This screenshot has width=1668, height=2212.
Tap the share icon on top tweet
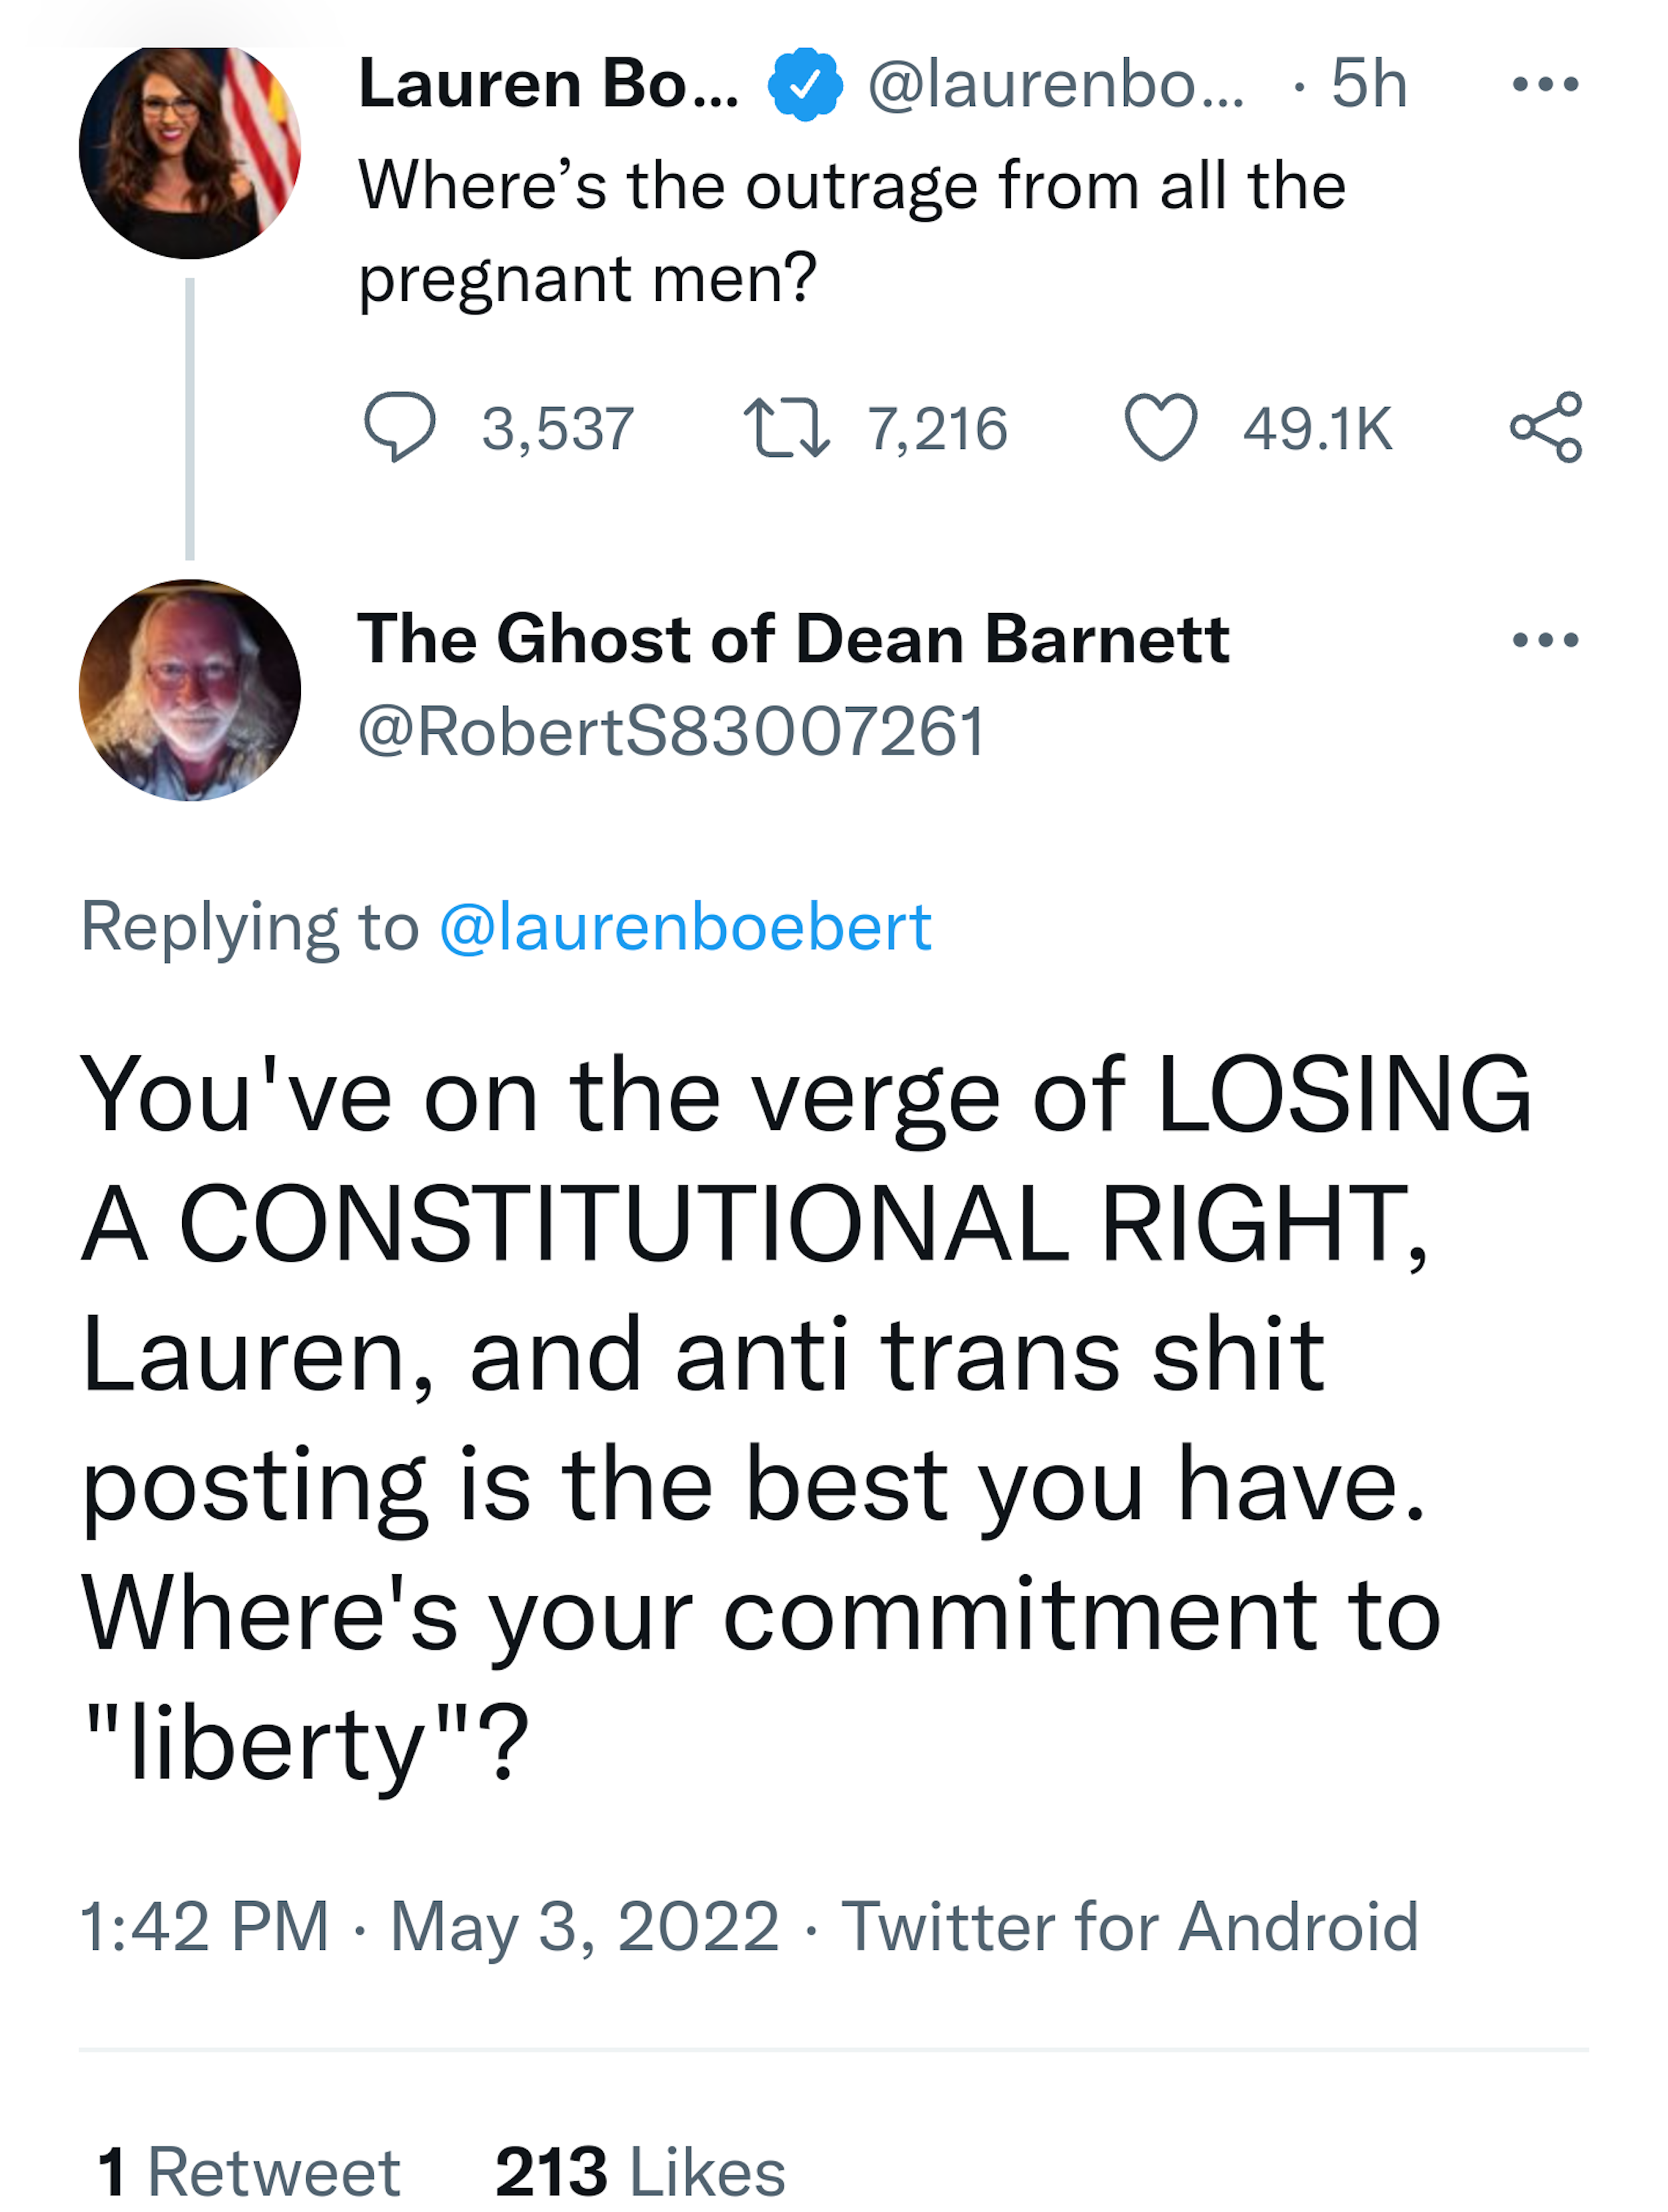1545,427
